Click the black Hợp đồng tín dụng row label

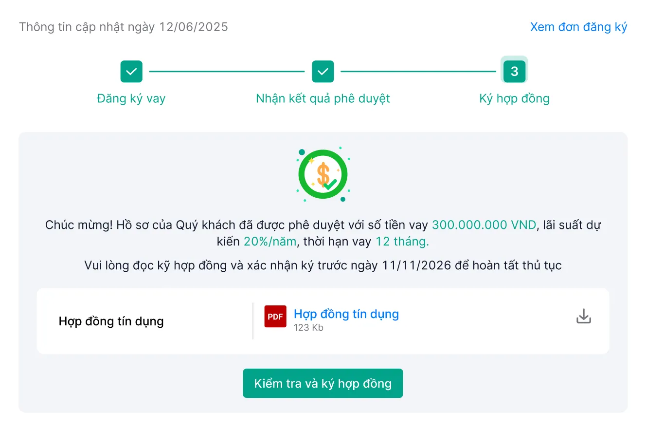point(111,321)
